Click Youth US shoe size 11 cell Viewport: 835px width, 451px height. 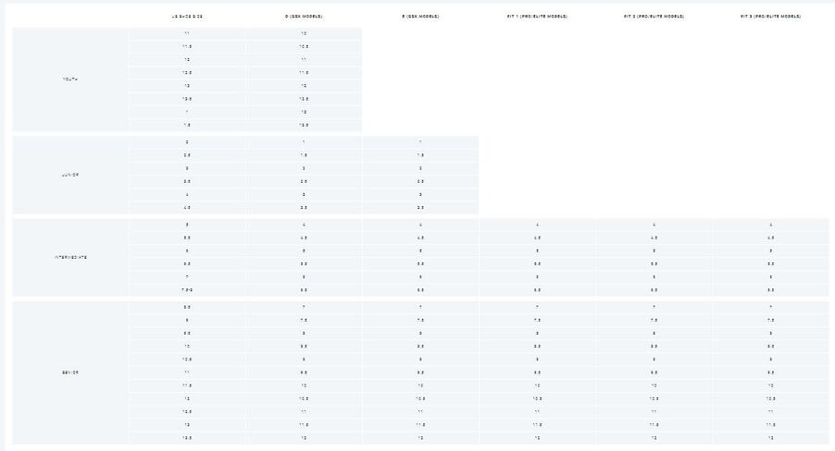(187, 33)
